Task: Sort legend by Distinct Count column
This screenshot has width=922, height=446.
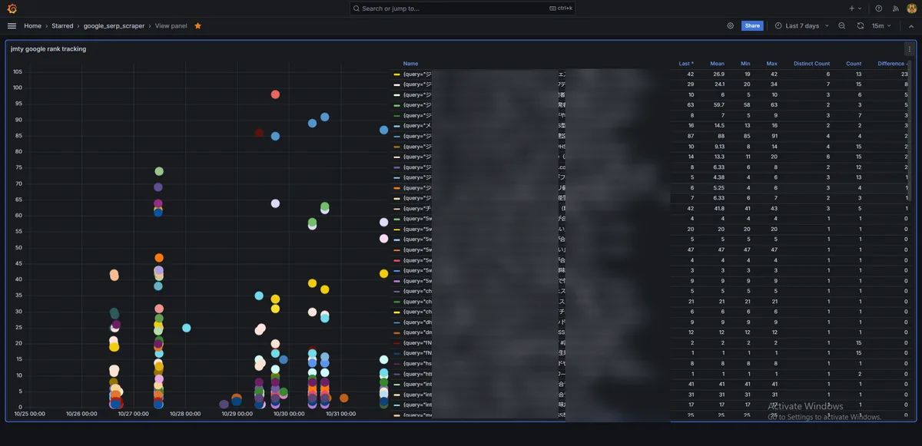Action: pos(811,64)
